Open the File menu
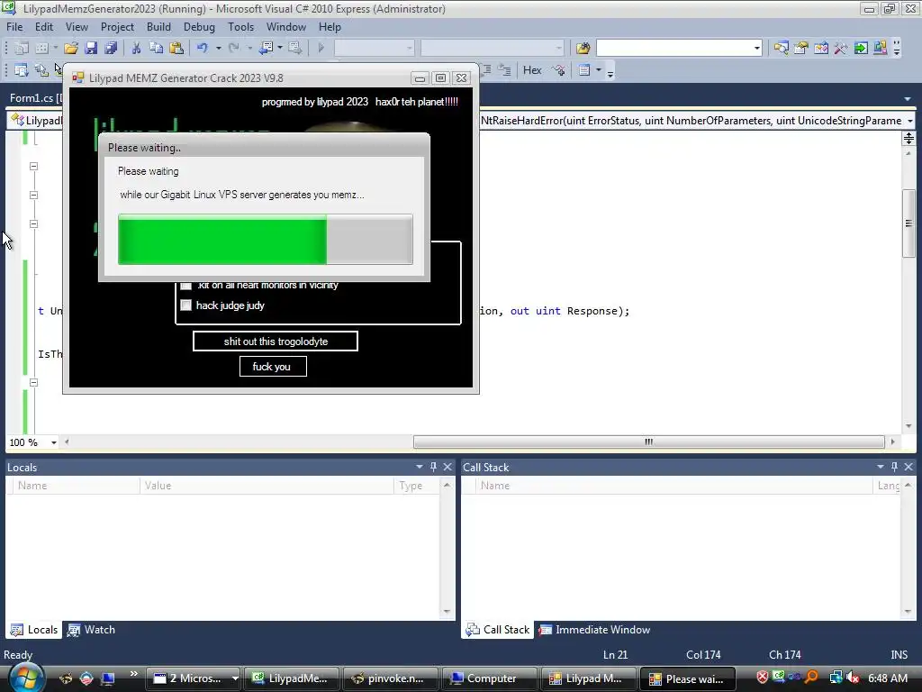This screenshot has height=692, width=922. [x=14, y=27]
